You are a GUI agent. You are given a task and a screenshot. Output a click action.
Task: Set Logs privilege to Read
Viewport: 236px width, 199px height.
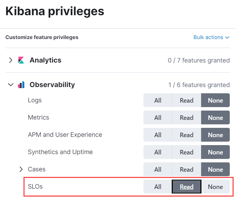pyautogui.click(x=186, y=101)
